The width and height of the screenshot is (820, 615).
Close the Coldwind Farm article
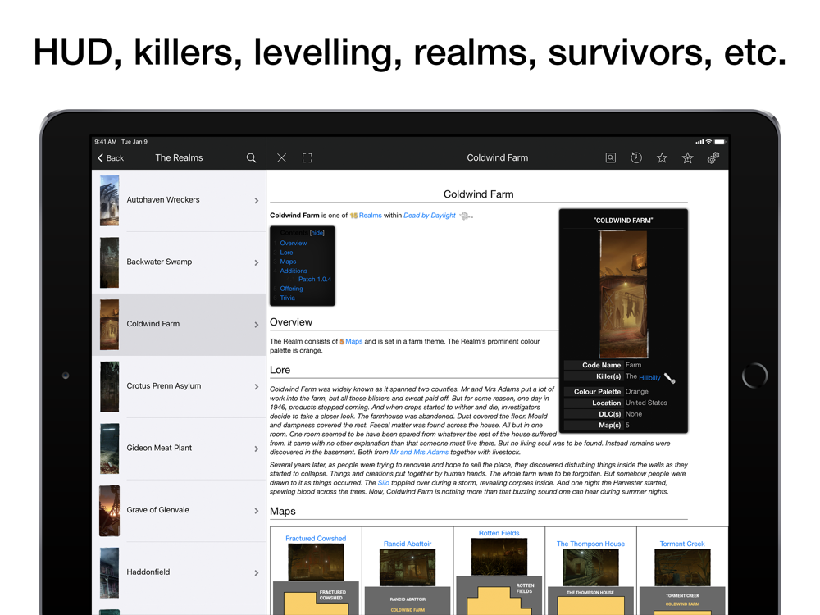click(281, 158)
